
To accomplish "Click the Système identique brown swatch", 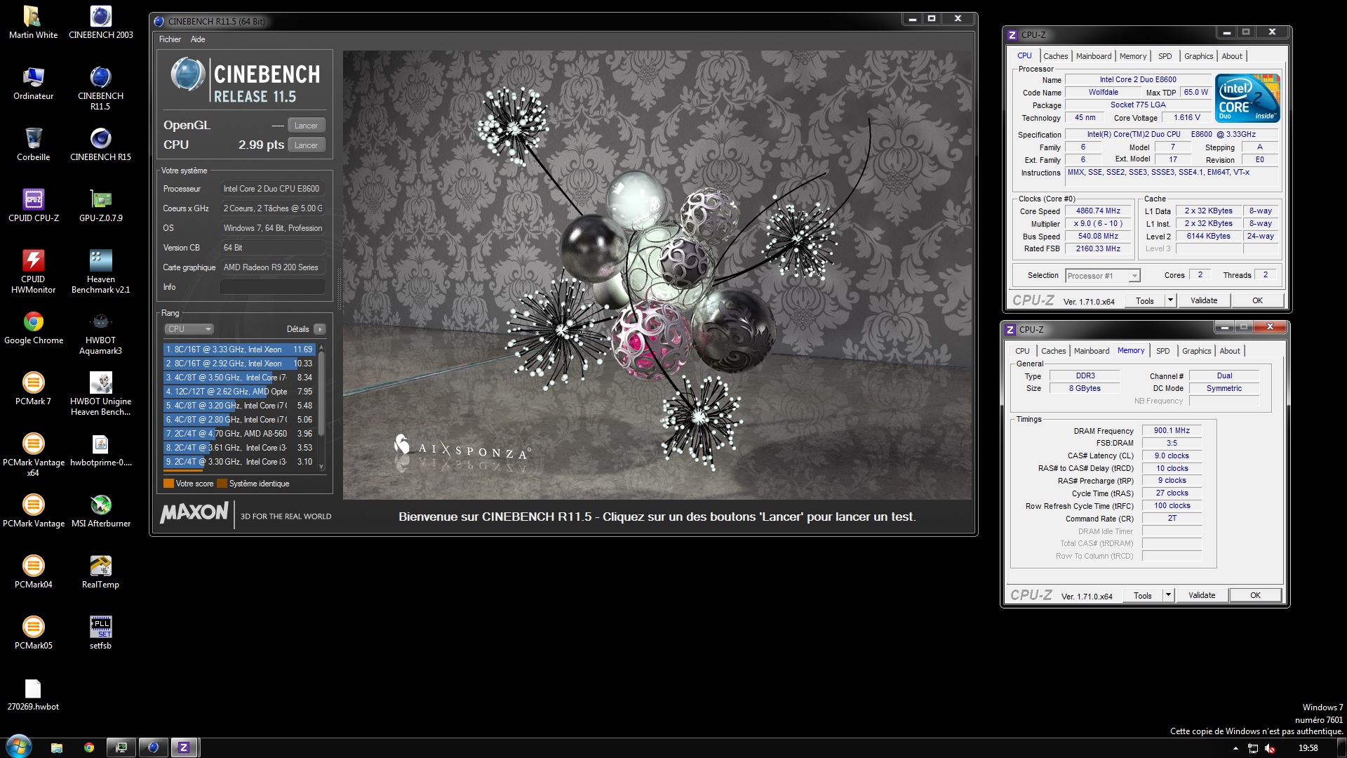I will [222, 484].
